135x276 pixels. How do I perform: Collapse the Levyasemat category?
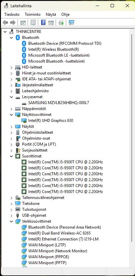[x=11, y=97]
